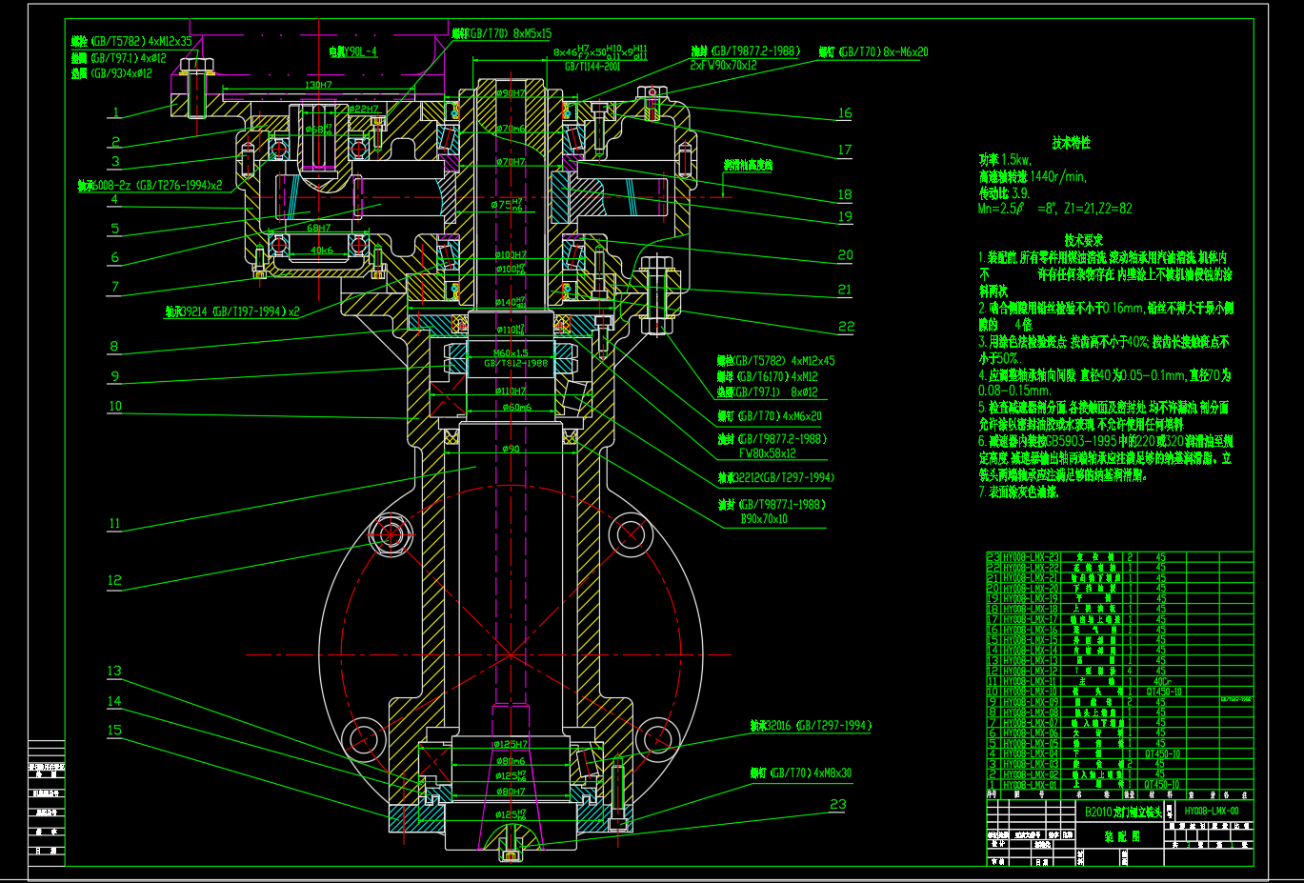
Task: Select the 40k6 shaft dimension
Action: pos(322,251)
